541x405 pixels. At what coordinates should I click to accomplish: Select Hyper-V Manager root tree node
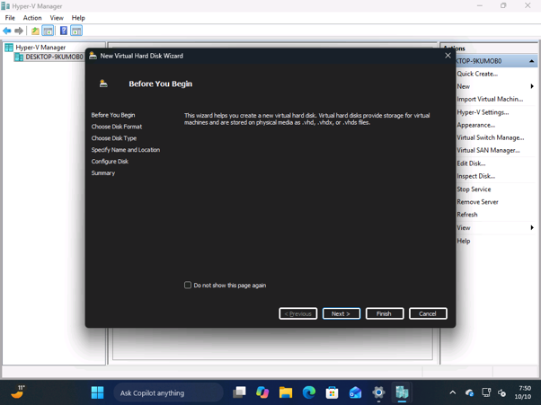pos(40,48)
